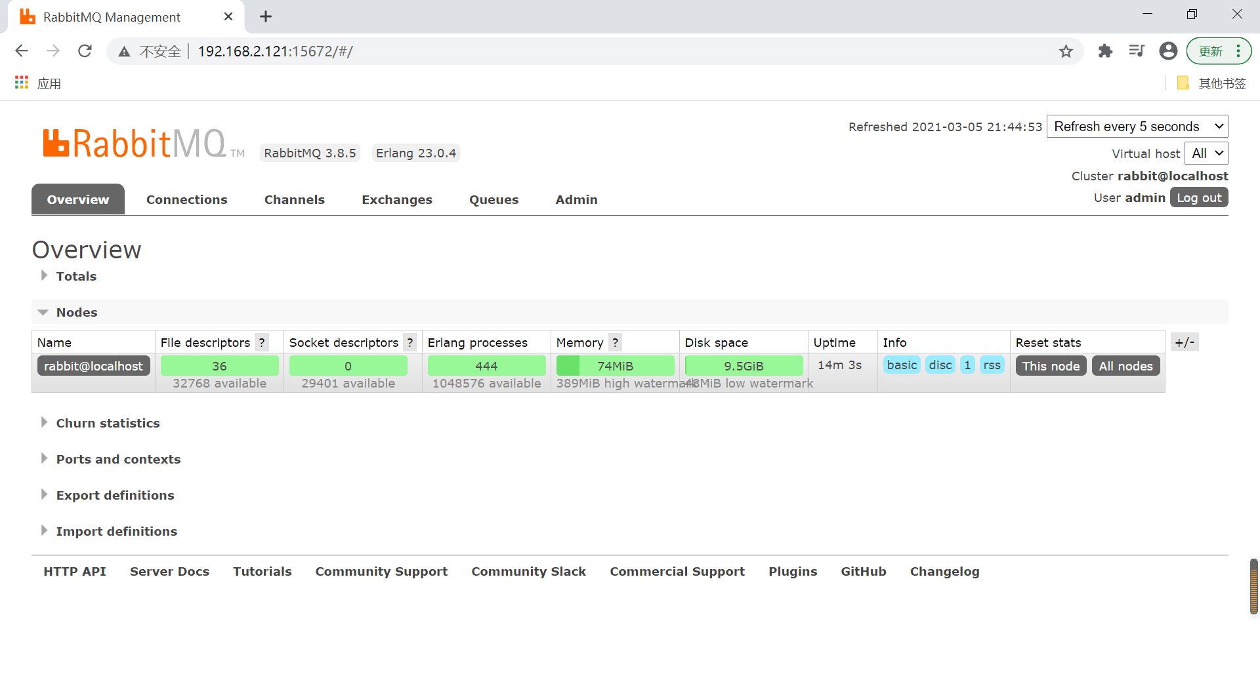Select the Overview tab
This screenshot has width=1260, height=678.
pyautogui.click(x=78, y=199)
